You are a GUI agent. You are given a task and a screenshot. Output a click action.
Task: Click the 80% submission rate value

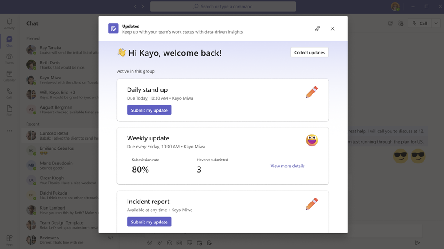tap(140, 169)
